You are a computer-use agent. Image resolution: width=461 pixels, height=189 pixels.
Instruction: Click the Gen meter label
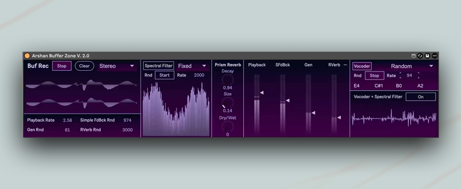(309, 65)
